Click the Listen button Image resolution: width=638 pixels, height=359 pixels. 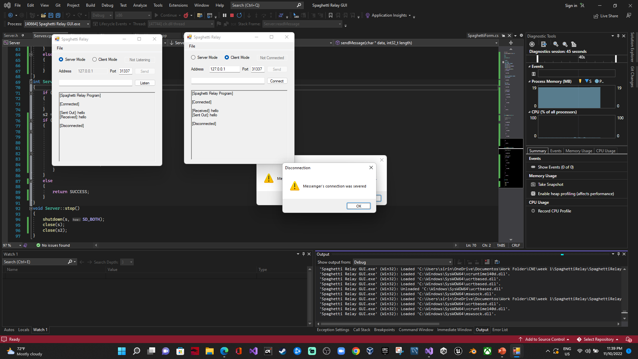(145, 83)
